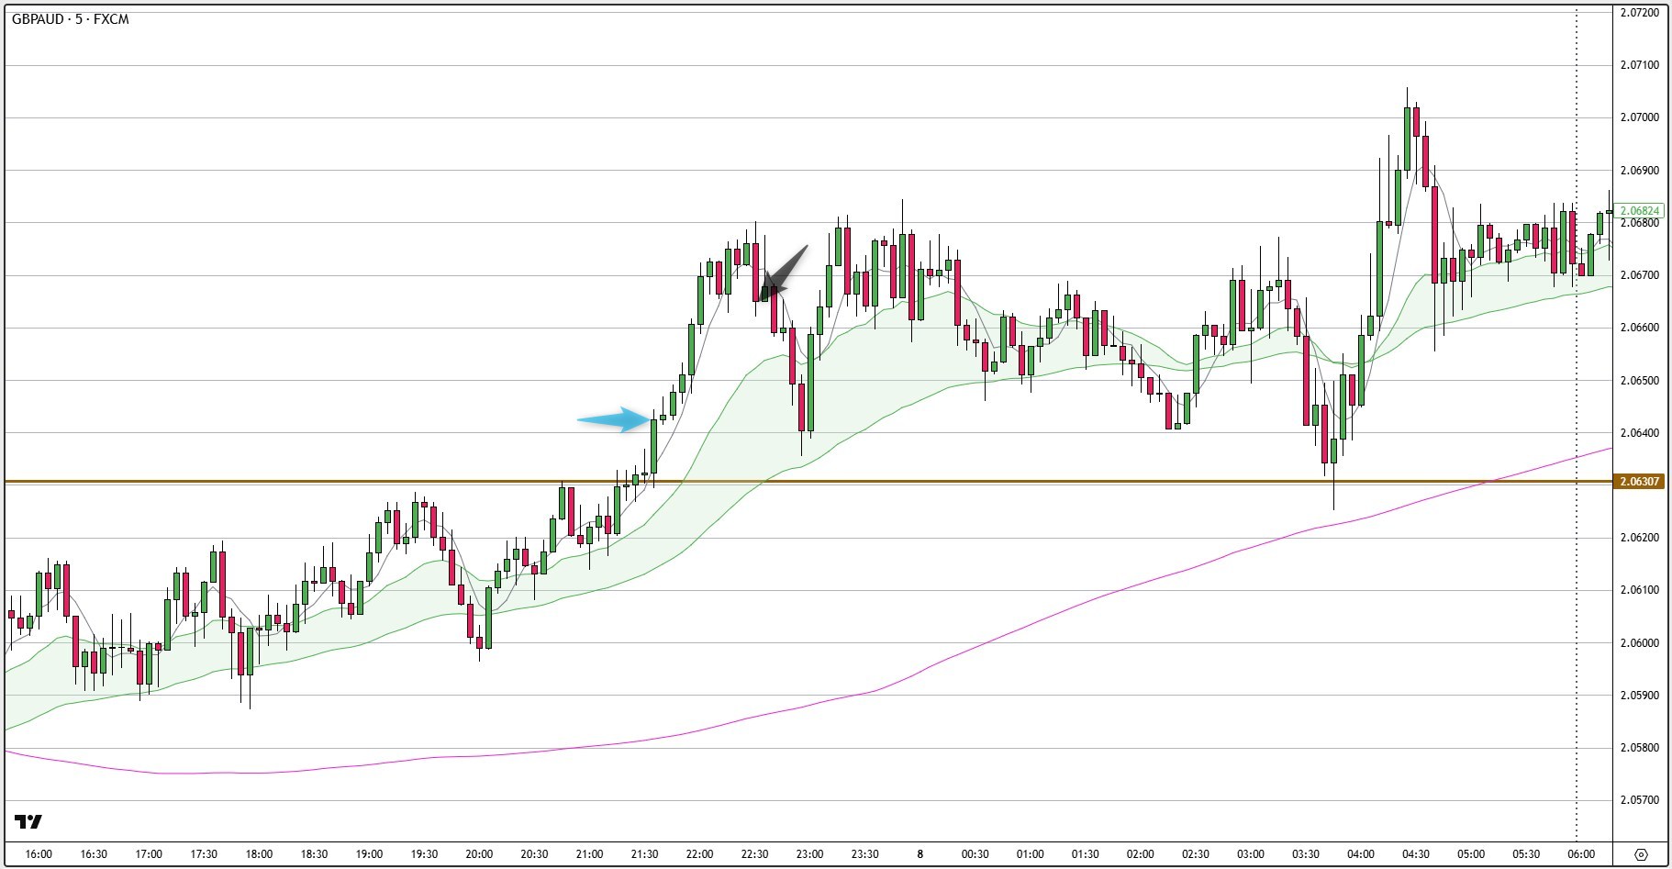Viewport: 1672px width, 869px height.
Task: Select the gold horizontal line on the chart
Action: pos(808,481)
